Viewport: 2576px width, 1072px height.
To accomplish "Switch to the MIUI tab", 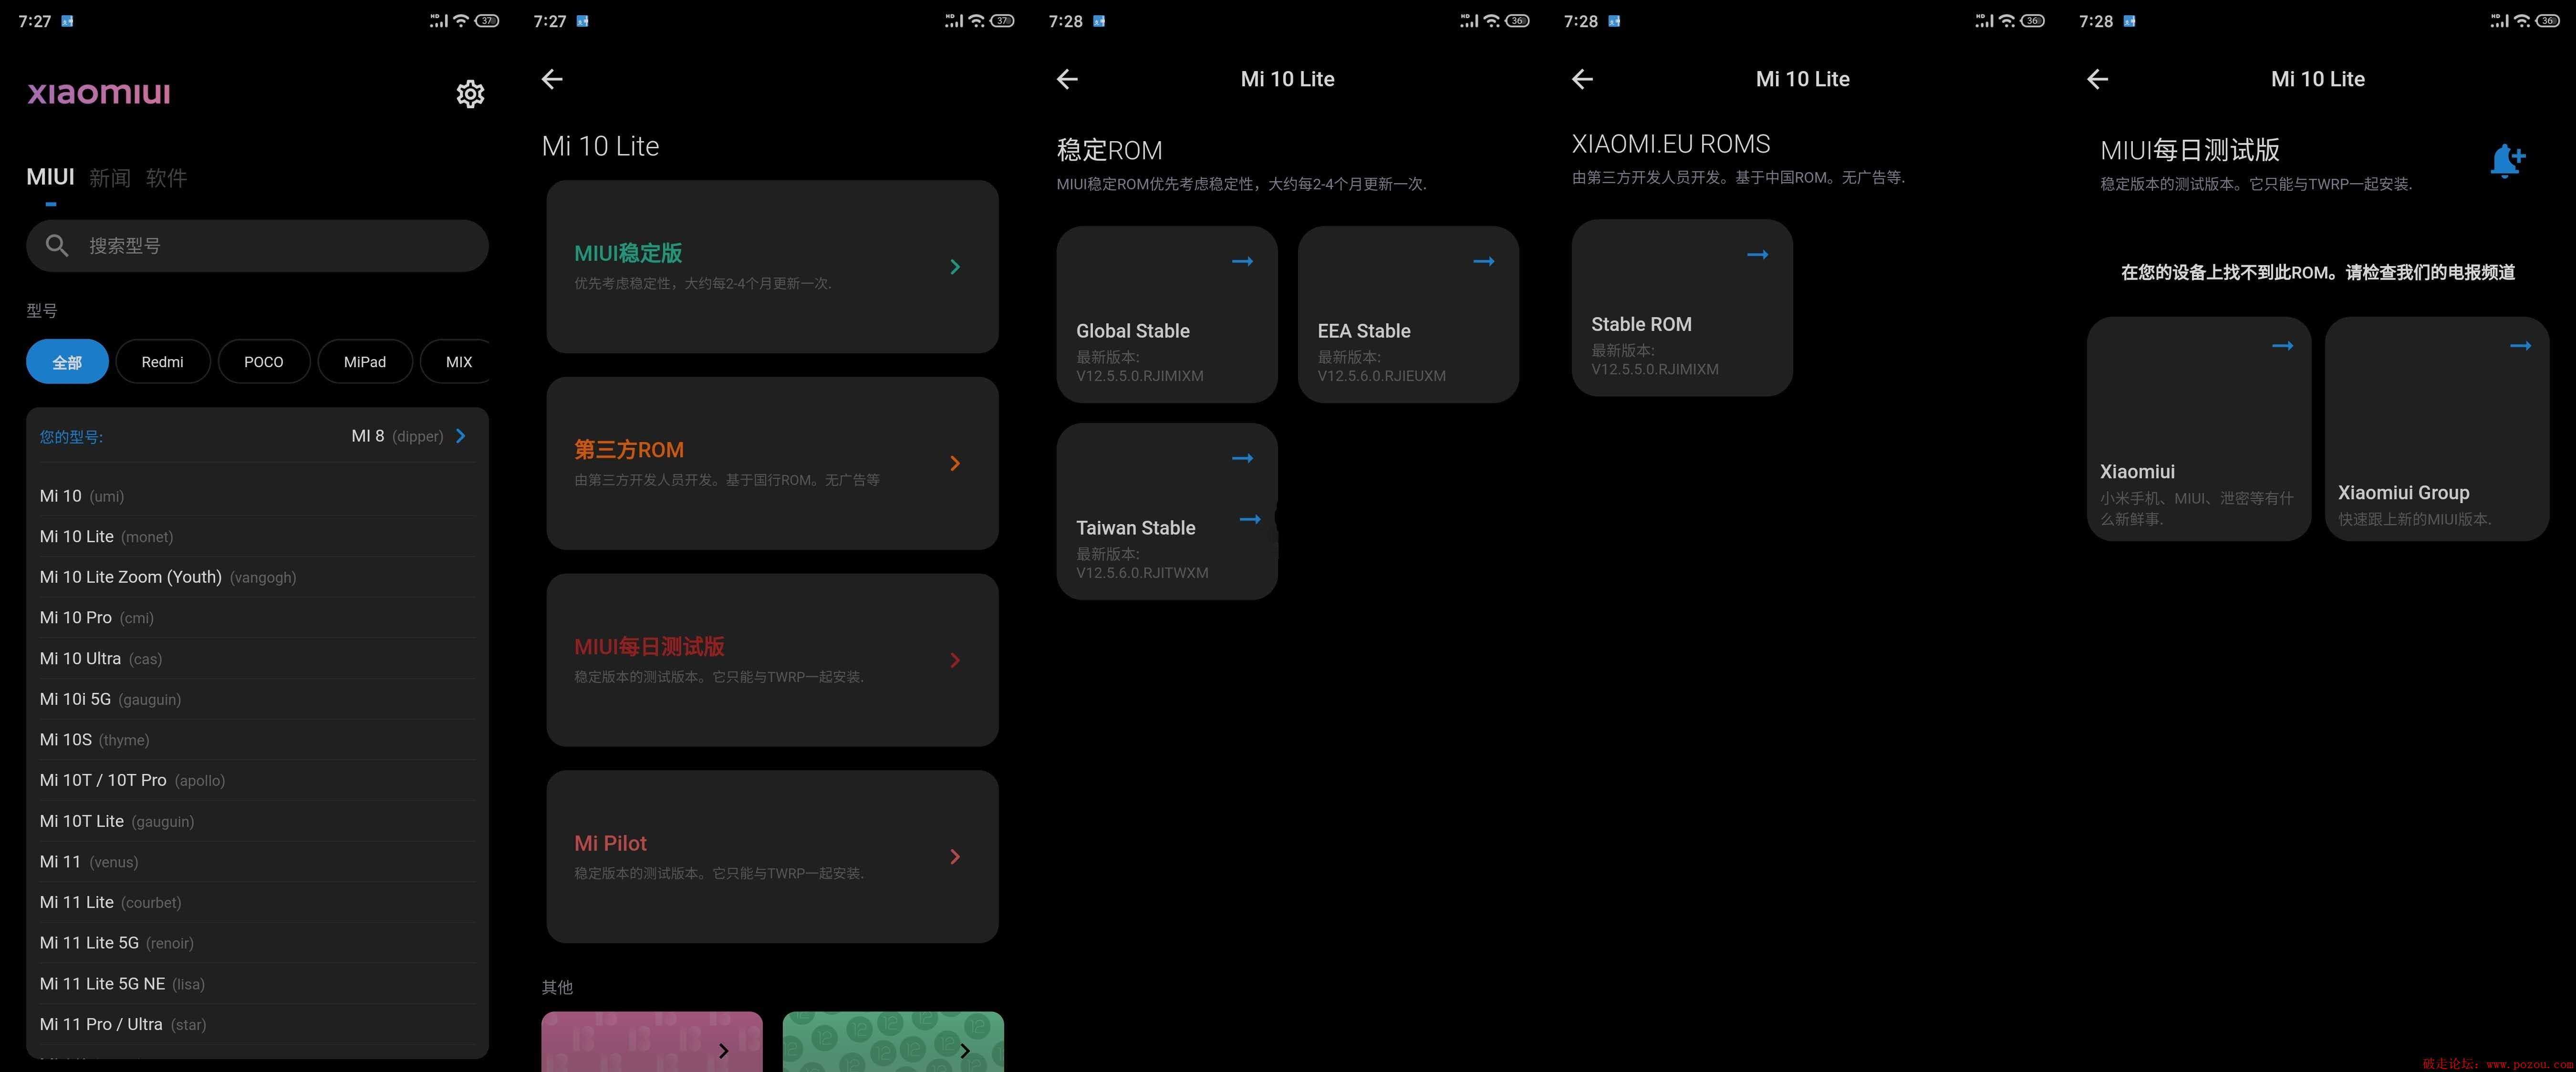I will [50, 177].
